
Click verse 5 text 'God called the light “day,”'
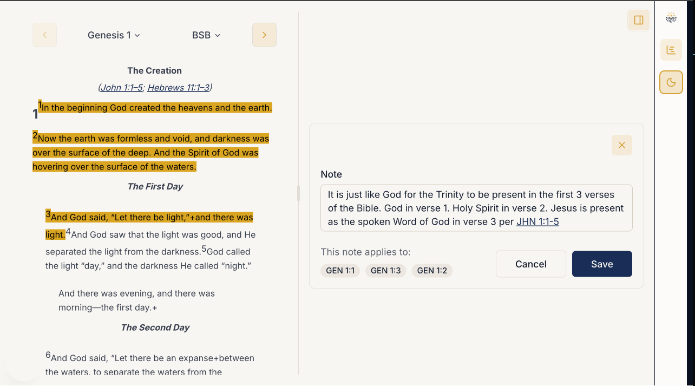pyautogui.click(x=148, y=259)
